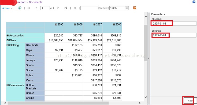Screen dimensions: 197x105
Task: Click the $35,199,346 Bikes 2007 cell
Action: click(x=93, y=40)
